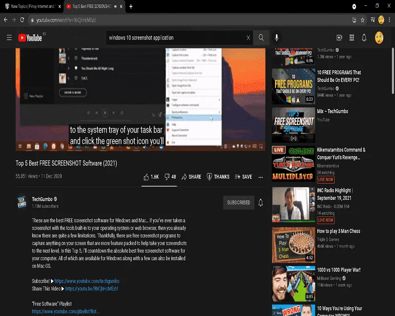Click the 55,051 views text
The width and height of the screenshot is (395, 316).
tap(27, 176)
